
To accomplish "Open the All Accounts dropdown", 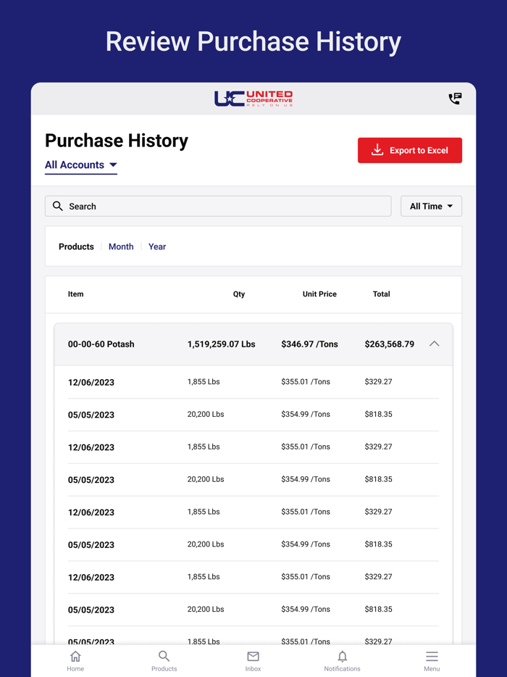I will coord(81,165).
